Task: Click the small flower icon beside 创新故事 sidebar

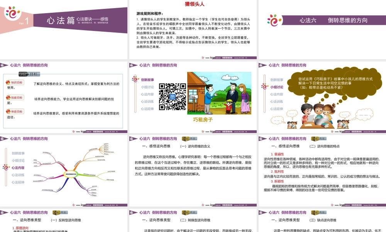Action: click(135, 78)
